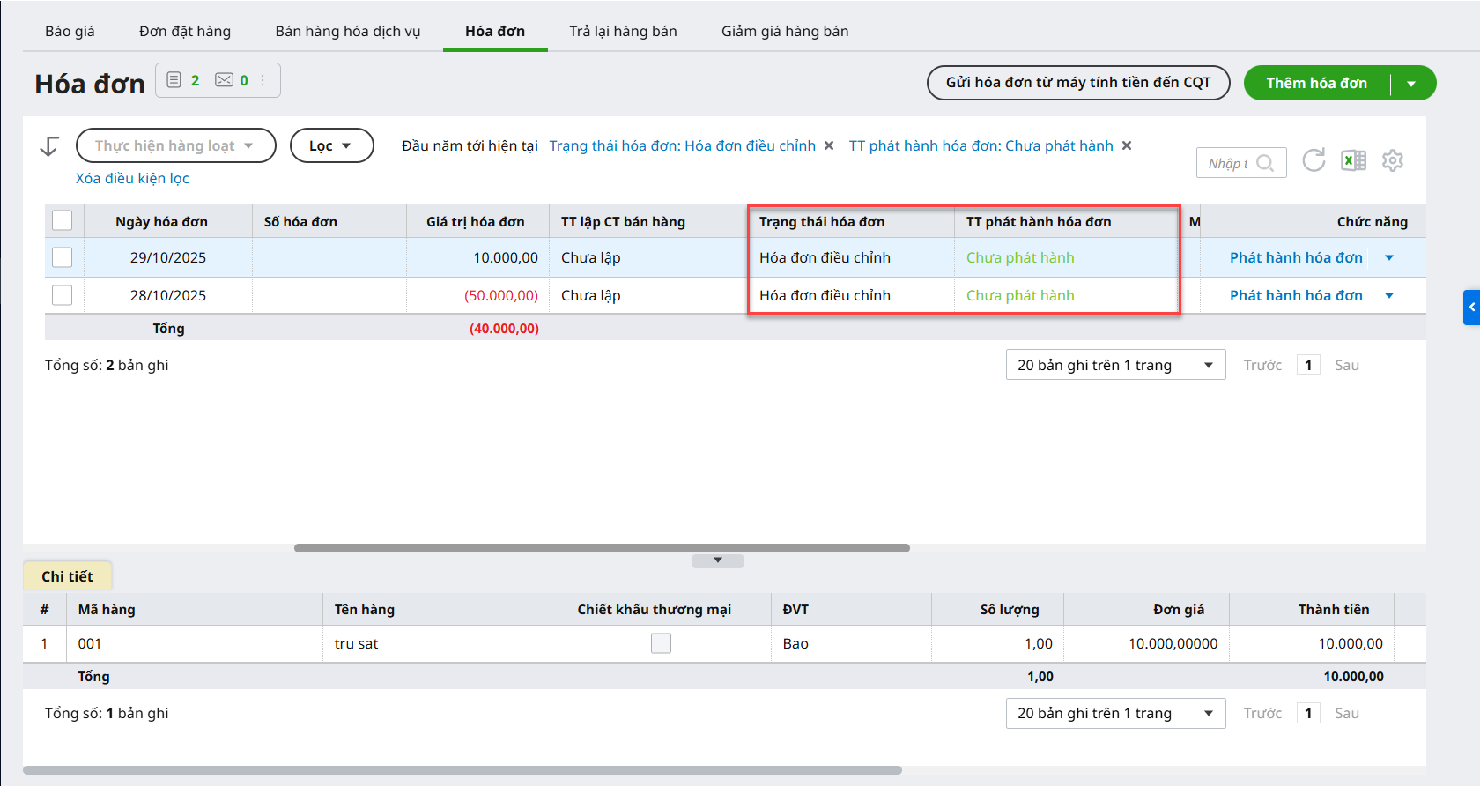Expand the Thêm hóa đơn dropdown arrow
1480x786 pixels.
tap(1411, 84)
